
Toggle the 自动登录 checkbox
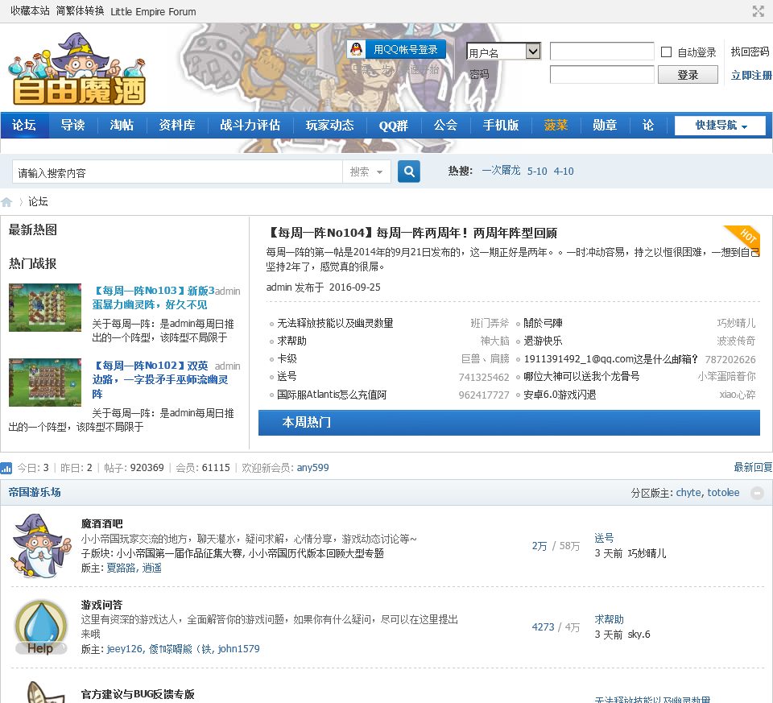tap(666, 52)
